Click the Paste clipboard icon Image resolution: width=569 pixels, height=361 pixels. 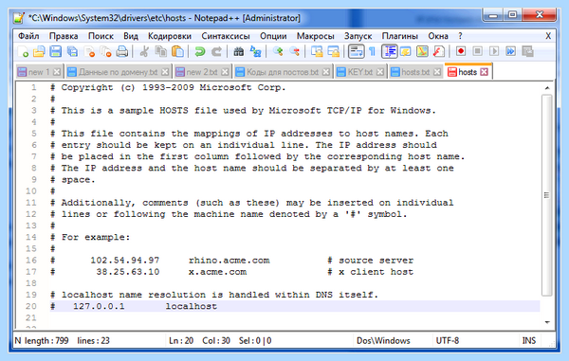pos(177,51)
